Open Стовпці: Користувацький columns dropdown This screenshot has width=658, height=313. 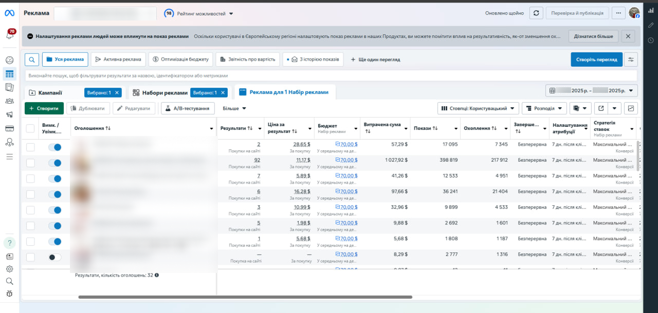point(479,108)
